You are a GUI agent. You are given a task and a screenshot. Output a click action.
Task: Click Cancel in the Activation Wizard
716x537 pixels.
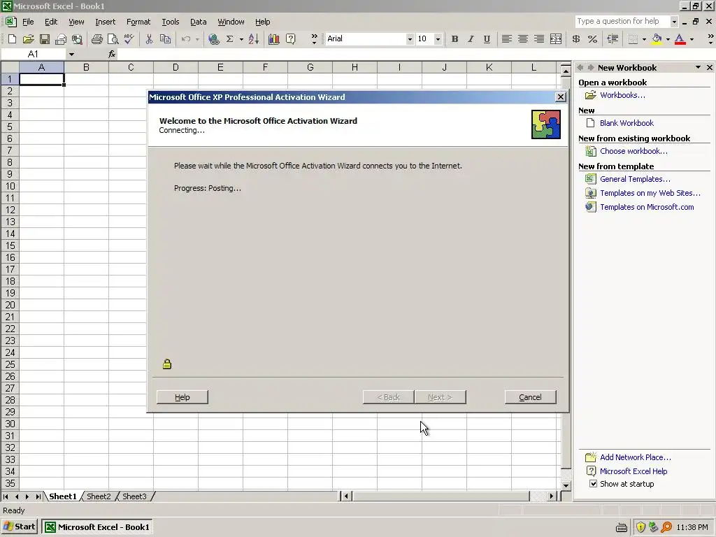point(531,397)
